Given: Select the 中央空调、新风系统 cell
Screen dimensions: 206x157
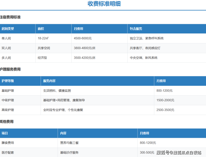Looking at the screenshot, I should point(143,58).
